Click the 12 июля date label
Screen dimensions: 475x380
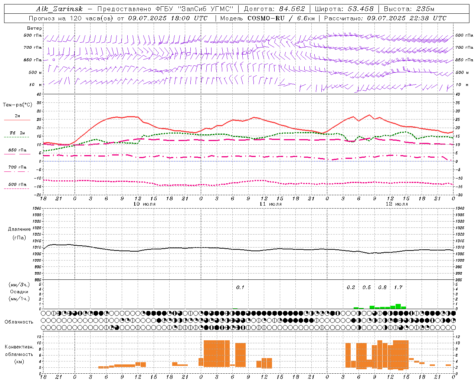coord(397,204)
